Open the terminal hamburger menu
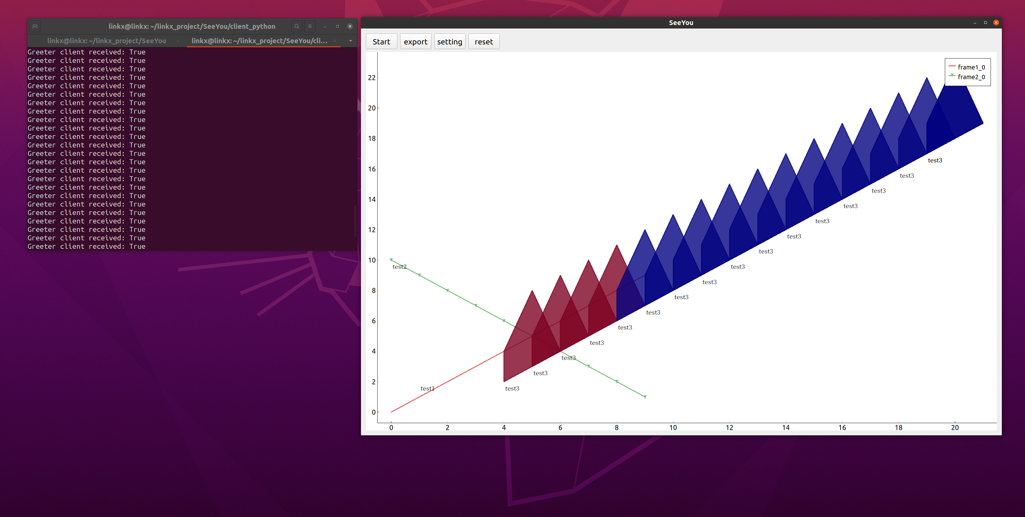1025x517 pixels. 310,26
